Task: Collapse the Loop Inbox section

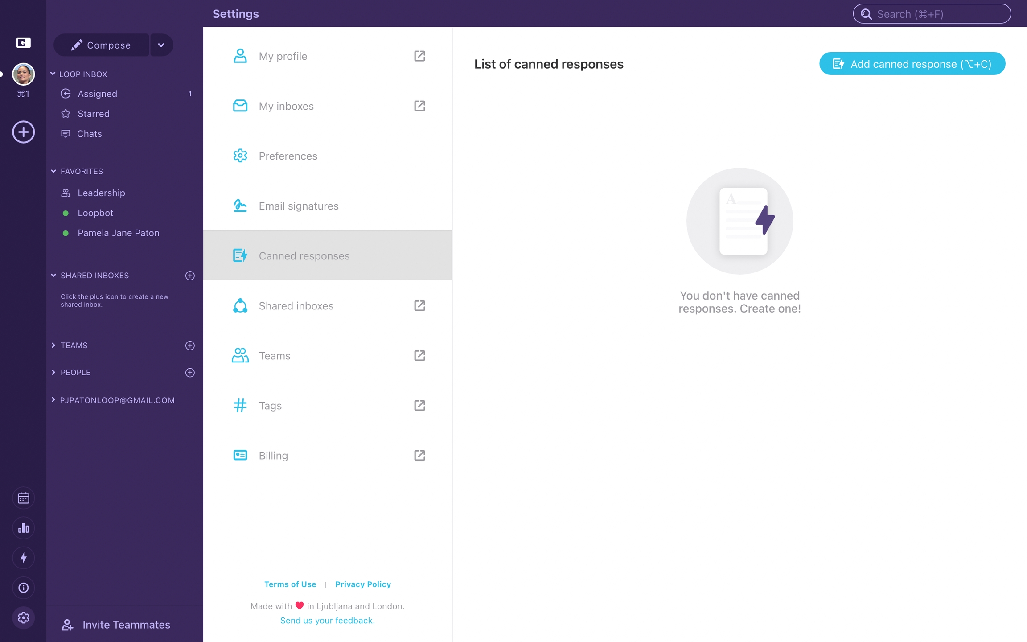Action: point(53,74)
